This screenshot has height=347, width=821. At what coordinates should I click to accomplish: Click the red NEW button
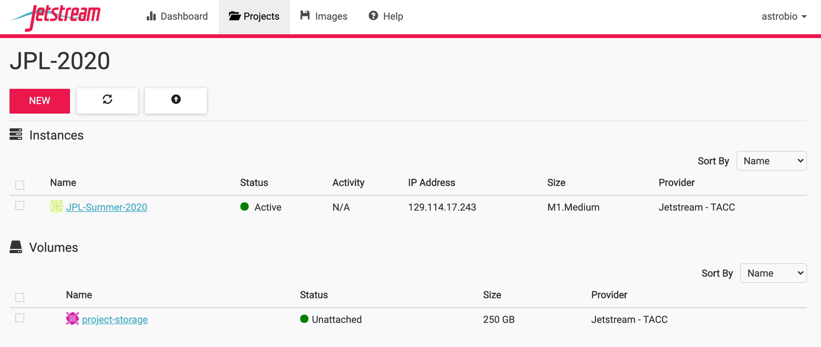(39, 101)
